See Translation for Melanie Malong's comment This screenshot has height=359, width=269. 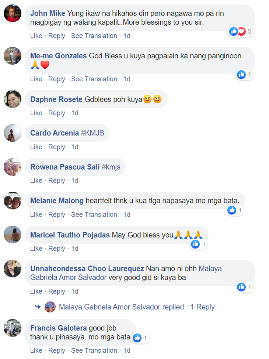click(x=94, y=215)
